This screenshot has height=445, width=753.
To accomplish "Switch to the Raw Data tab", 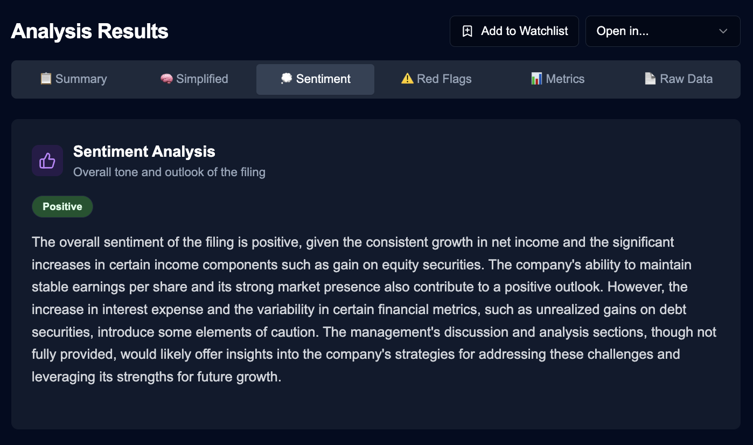I will click(679, 79).
